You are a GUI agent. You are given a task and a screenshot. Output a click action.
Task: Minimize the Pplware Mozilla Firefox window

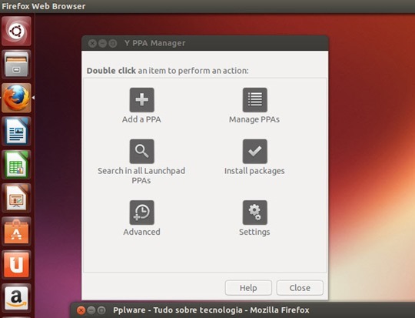point(91,310)
